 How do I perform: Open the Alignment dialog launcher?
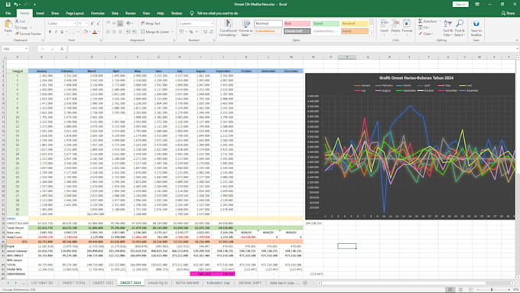(174, 40)
